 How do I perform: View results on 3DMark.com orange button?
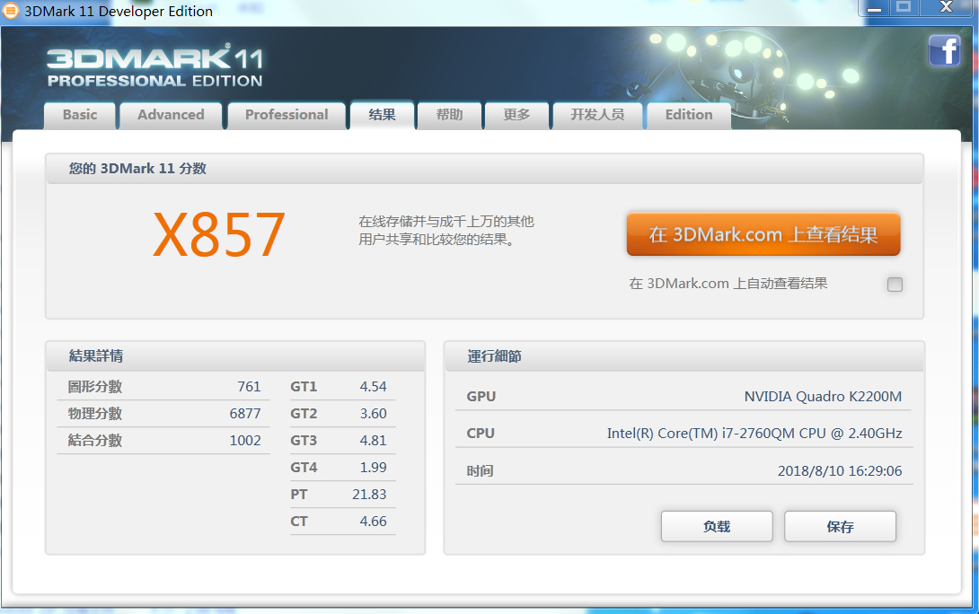pyautogui.click(x=763, y=234)
